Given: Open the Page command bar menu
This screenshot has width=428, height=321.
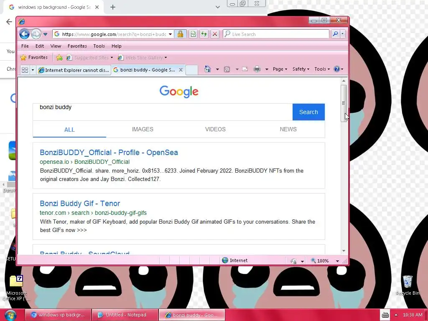Looking at the screenshot, I should pos(280,69).
